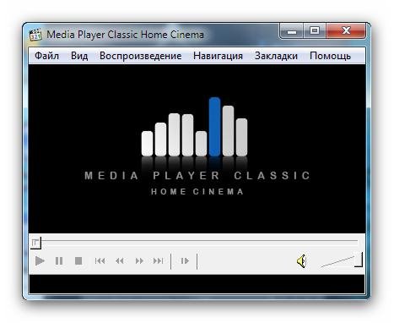394x323 pixels.
Task: Click the Media Player Classic title bar icon
Action: (35, 35)
